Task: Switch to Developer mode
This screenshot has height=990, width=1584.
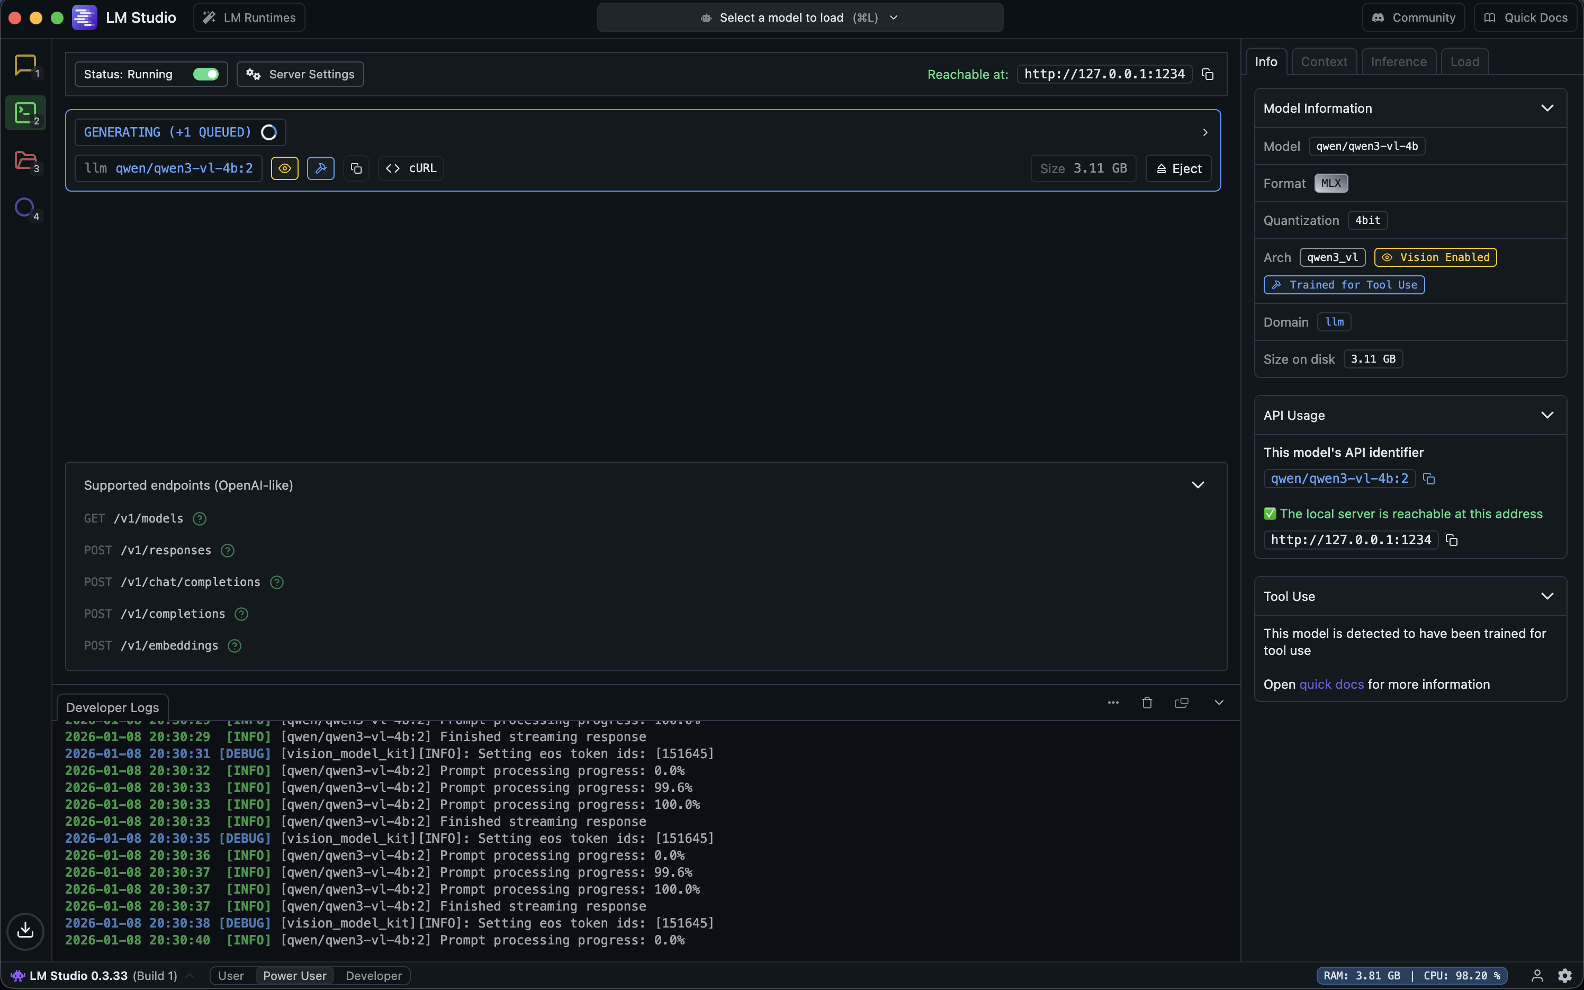Action: 373,976
